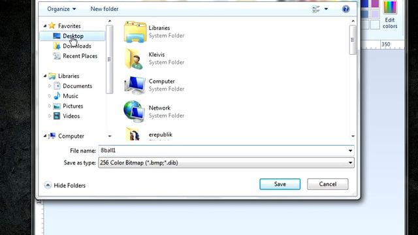Click the Recent Places icon
This screenshot has width=418, height=235.
pos(57,56)
